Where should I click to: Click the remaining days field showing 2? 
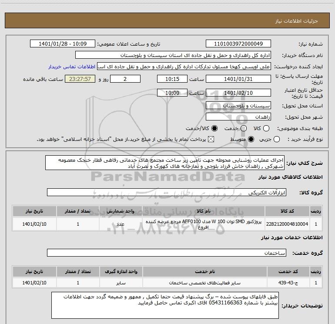click(x=125, y=79)
